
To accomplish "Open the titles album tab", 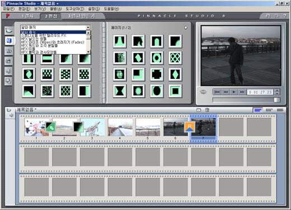I will (9, 51).
